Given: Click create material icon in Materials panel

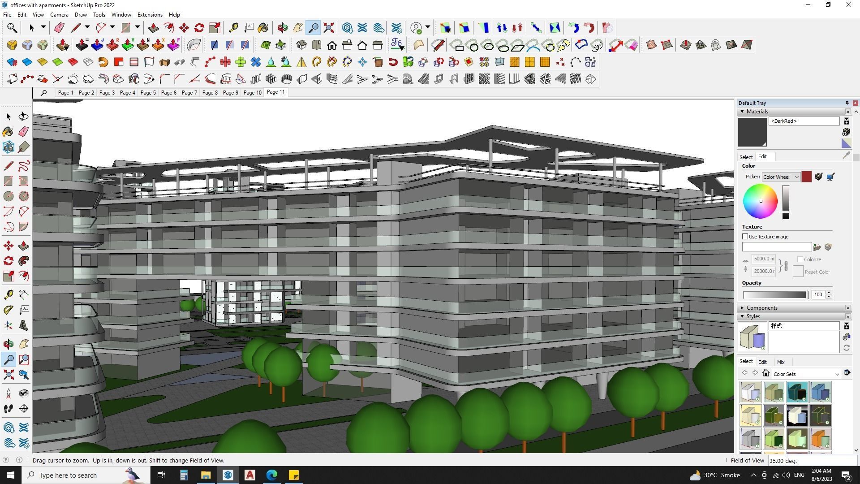Looking at the screenshot, I should [846, 132].
